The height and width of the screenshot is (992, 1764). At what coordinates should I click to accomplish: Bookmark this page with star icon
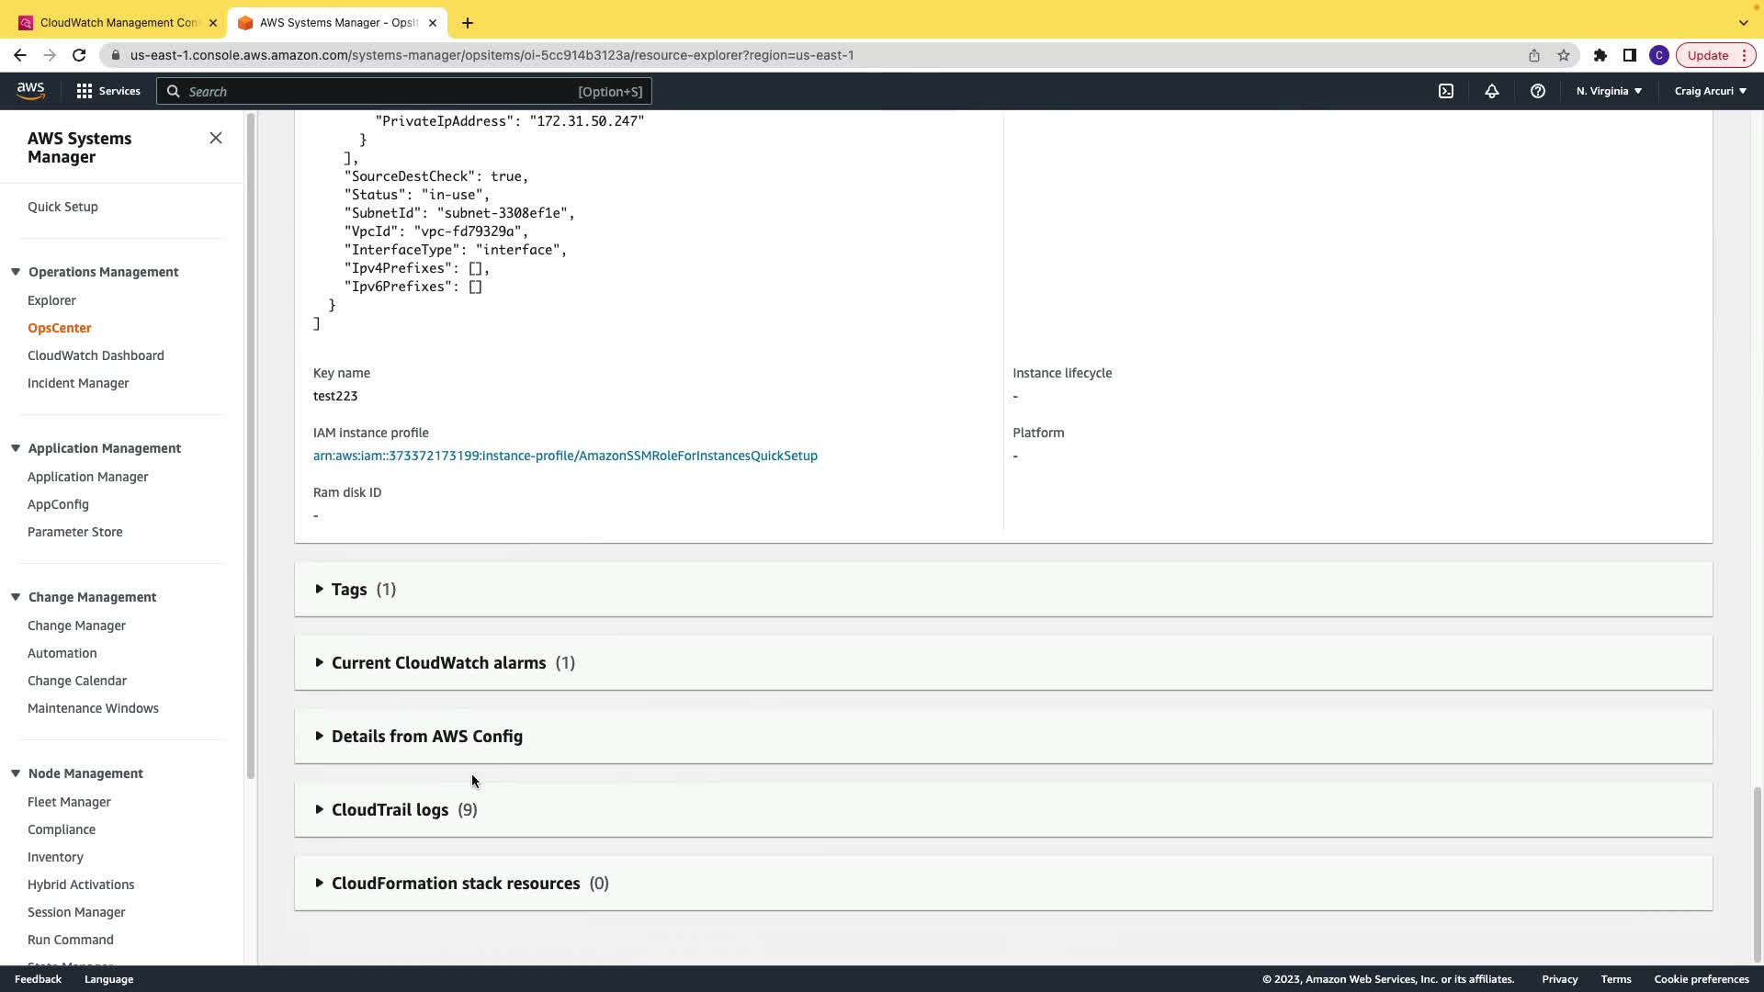coord(1564,55)
